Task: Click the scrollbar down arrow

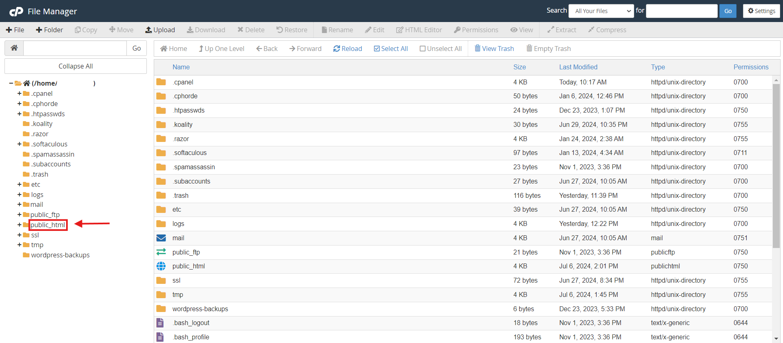Action: point(776,339)
